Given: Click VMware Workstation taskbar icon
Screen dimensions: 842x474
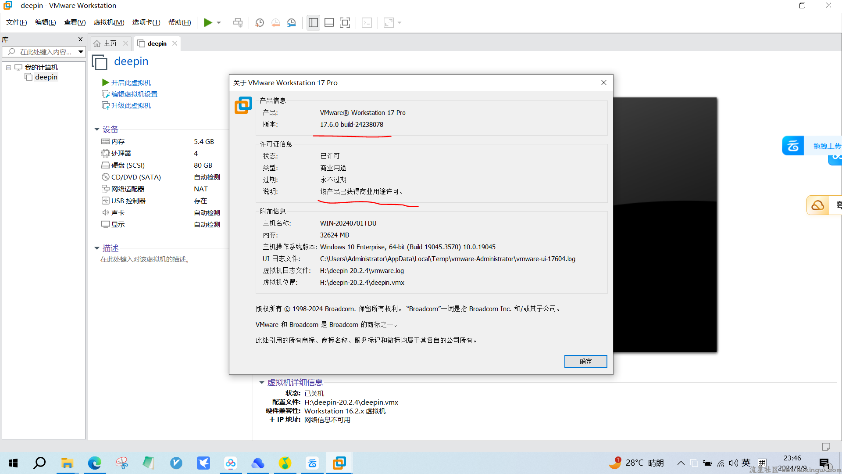Looking at the screenshot, I should 339,463.
